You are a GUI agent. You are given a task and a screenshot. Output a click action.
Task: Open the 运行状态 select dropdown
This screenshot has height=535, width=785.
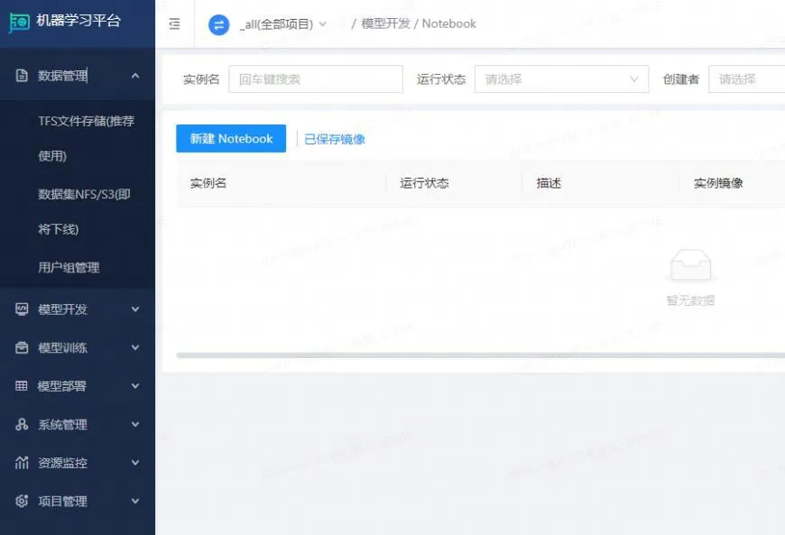pyautogui.click(x=561, y=79)
